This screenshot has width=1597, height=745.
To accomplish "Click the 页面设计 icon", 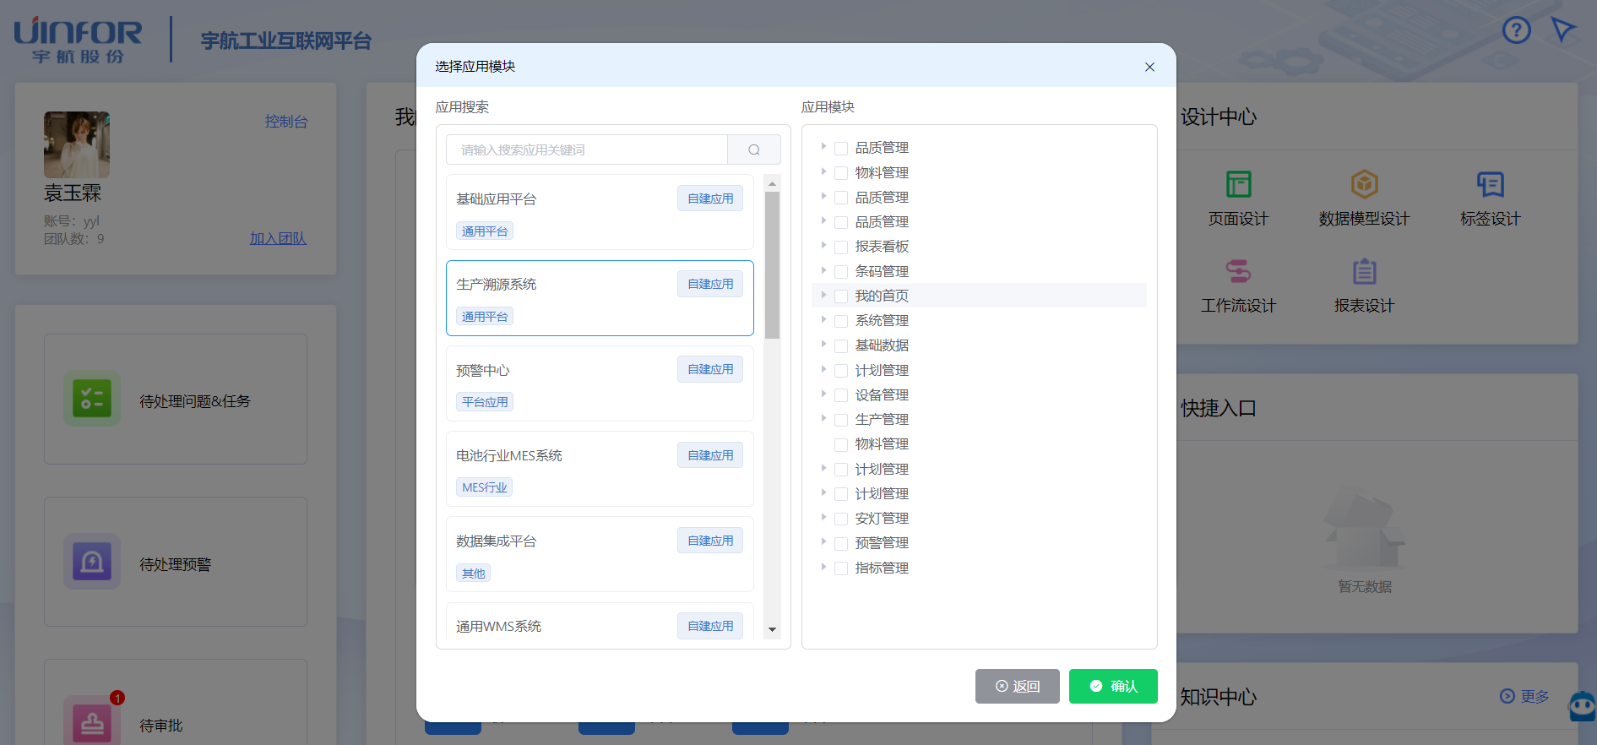I will [1238, 184].
